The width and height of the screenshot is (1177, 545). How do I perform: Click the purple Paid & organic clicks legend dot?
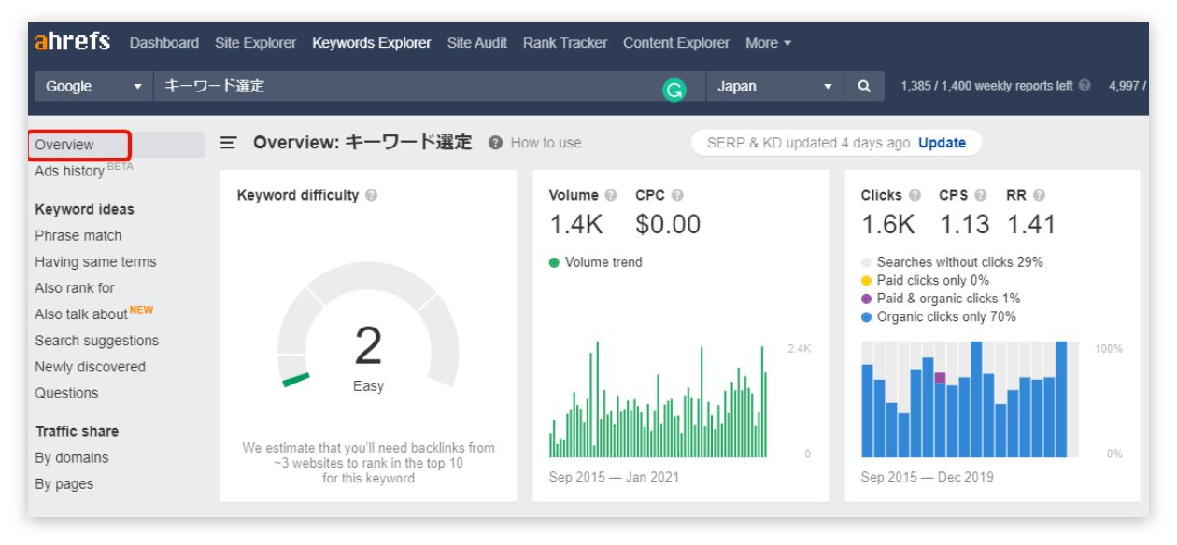pos(866,299)
